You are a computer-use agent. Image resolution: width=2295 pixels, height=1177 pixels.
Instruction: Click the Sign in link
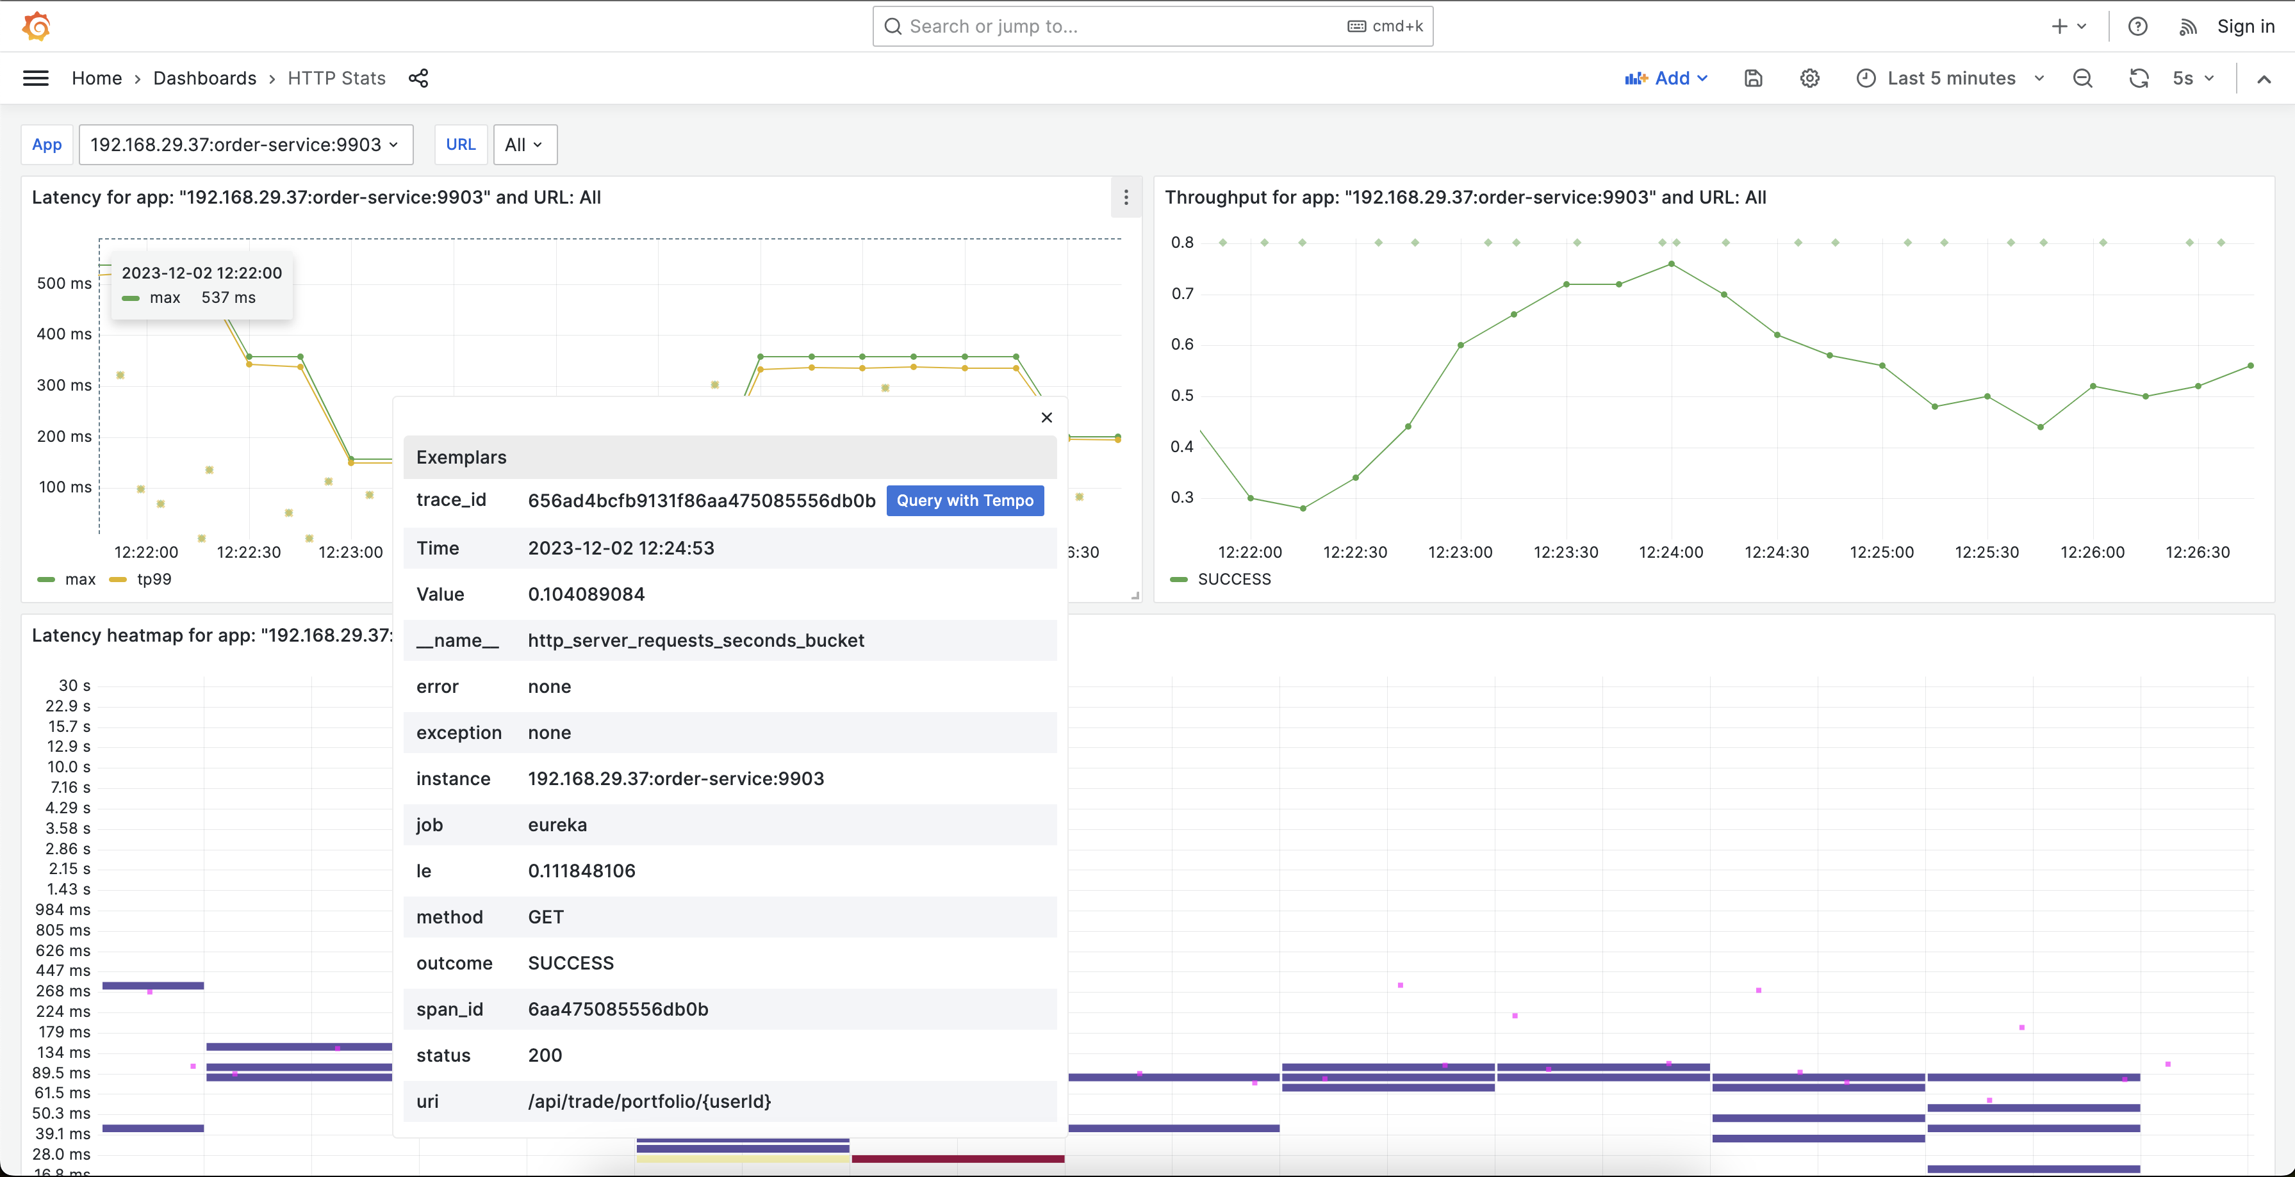[x=2244, y=27]
